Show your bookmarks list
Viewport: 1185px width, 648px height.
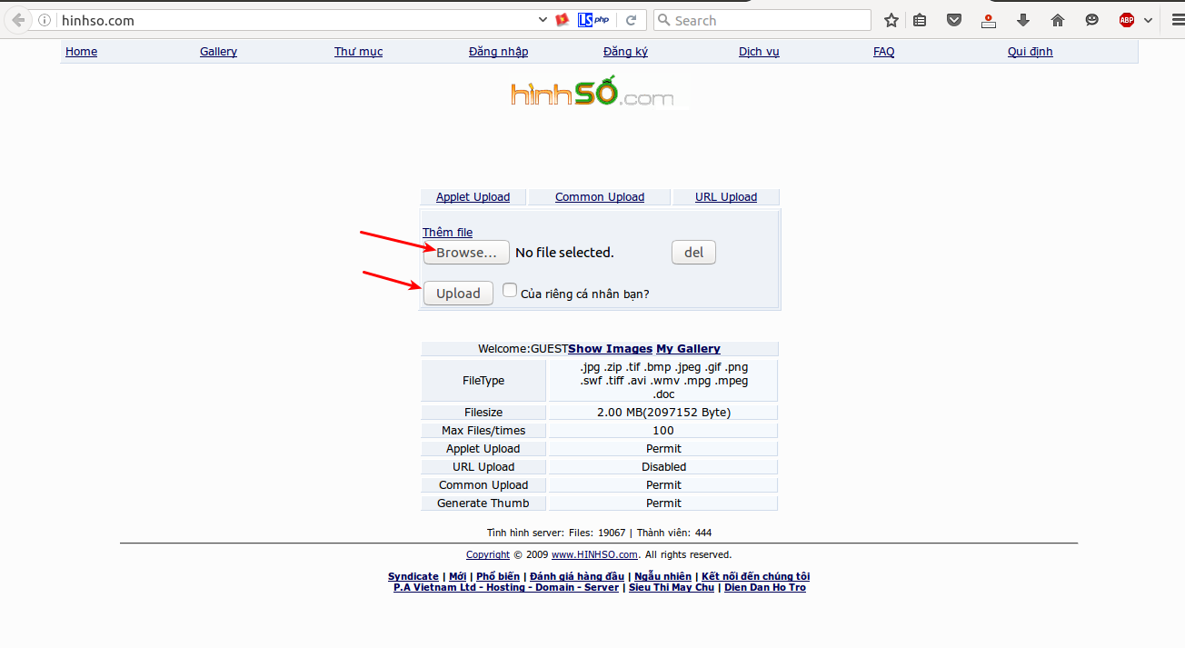click(921, 20)
